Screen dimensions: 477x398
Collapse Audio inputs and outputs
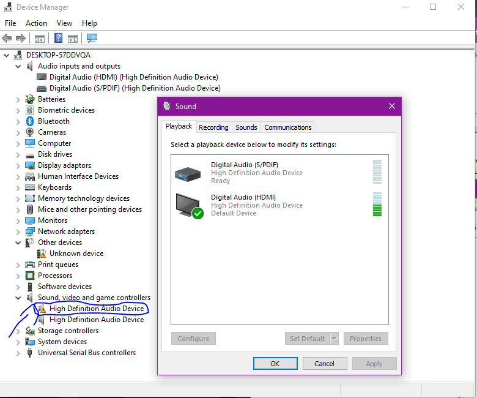coord(18,66)
